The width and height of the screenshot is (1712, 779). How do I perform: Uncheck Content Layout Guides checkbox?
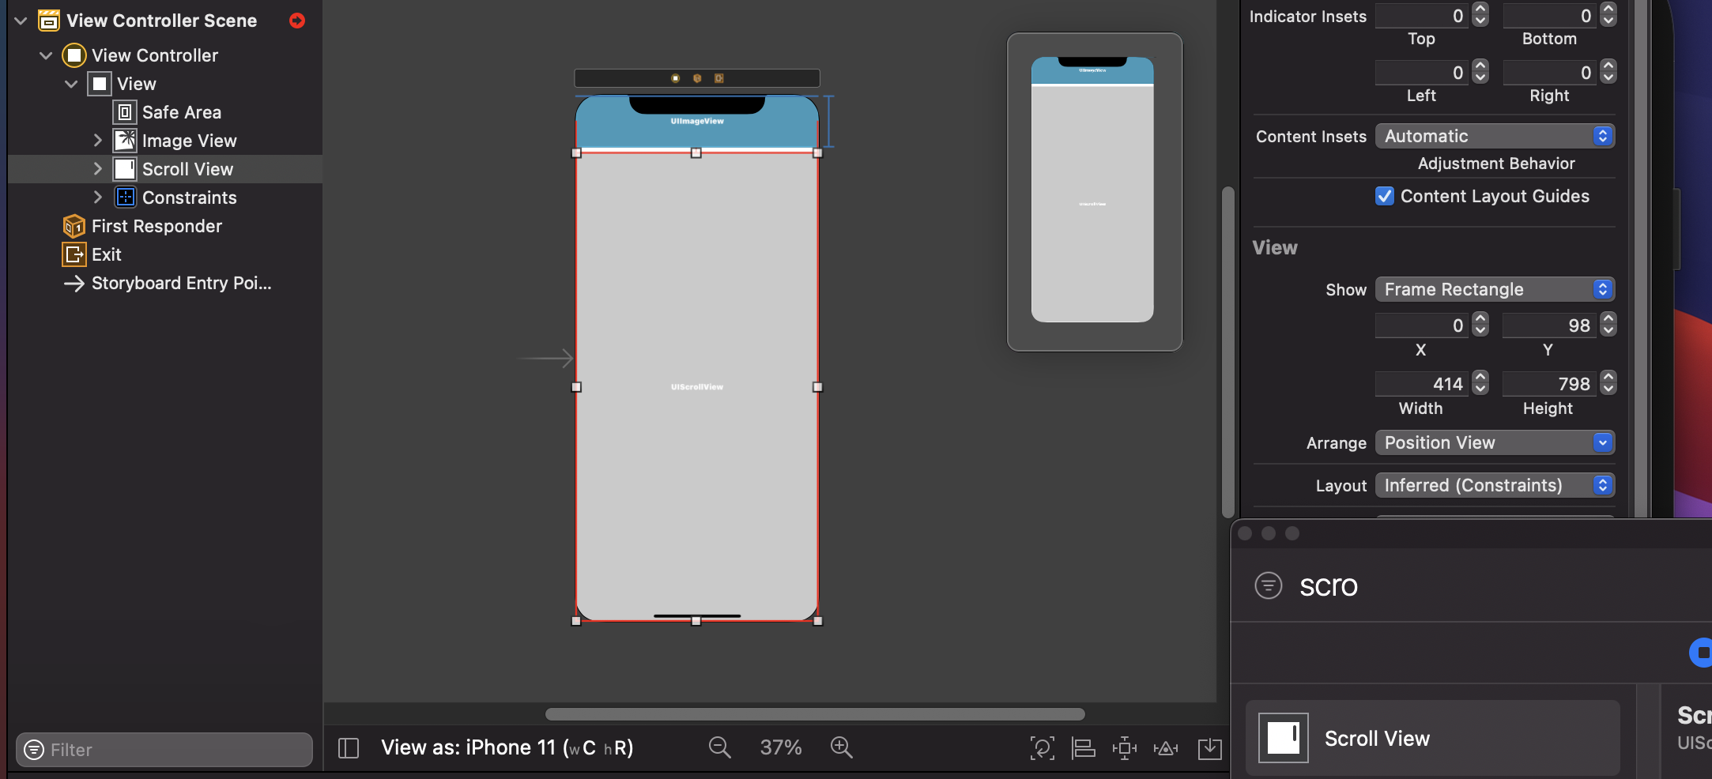coord(1385,196)
